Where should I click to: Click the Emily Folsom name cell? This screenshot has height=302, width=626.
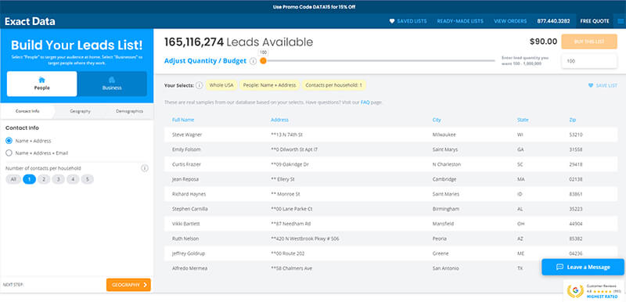(186, 149)
